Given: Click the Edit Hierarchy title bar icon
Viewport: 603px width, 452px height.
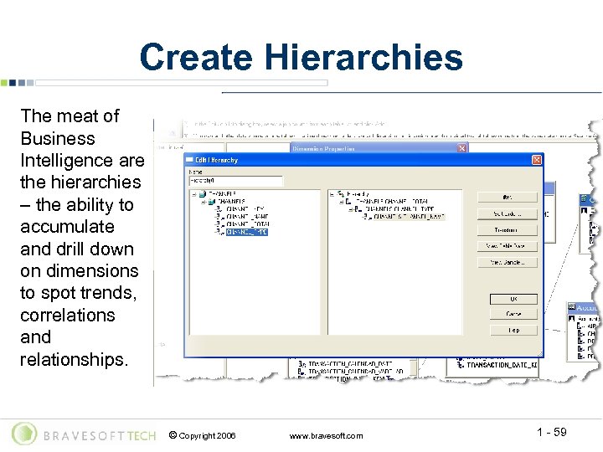Looking at the screenshot, I should tap(189, 160).
